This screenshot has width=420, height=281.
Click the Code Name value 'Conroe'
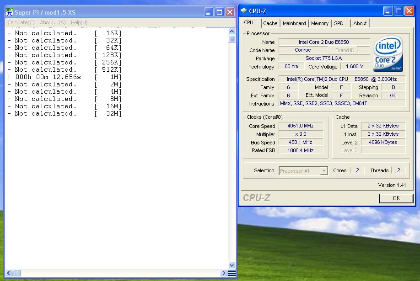pyautogui.click(x=303, y=50)
